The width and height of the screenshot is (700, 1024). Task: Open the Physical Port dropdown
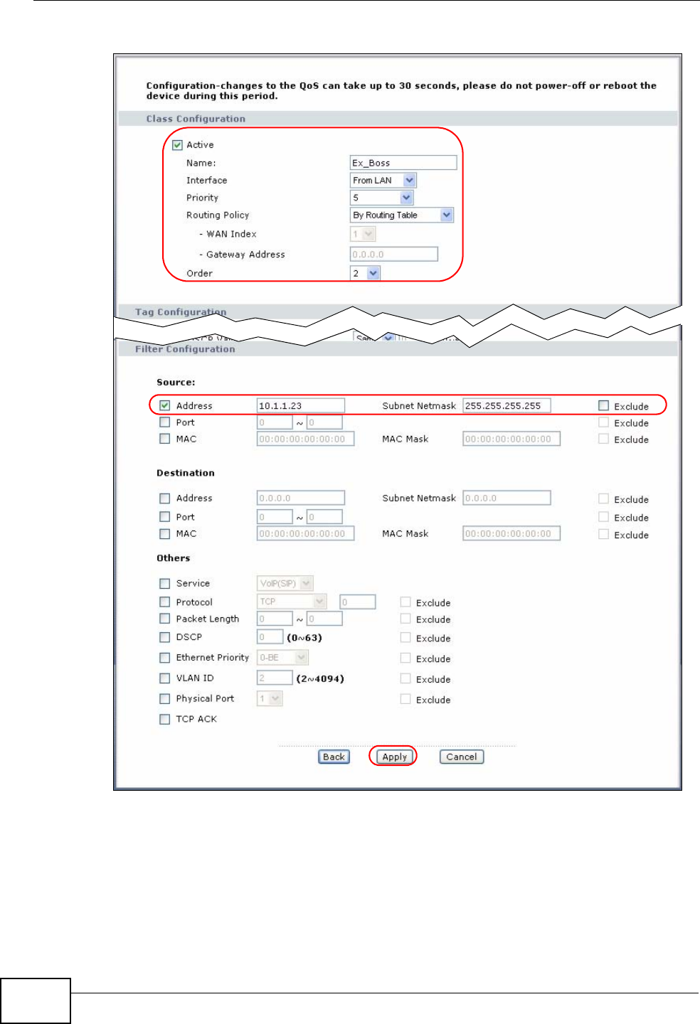tap(270, 698)
